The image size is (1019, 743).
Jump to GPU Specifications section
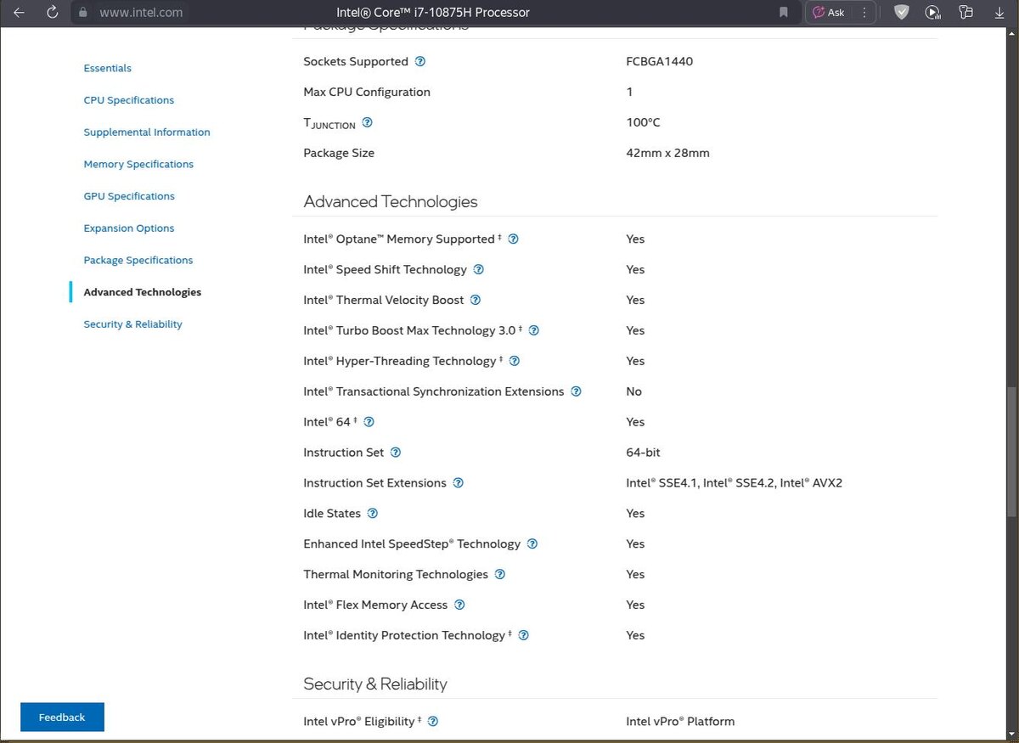click(x=129, y=196)
